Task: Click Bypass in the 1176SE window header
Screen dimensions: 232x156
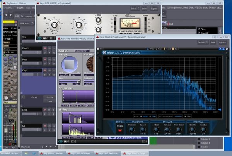Action: point(154,9)
